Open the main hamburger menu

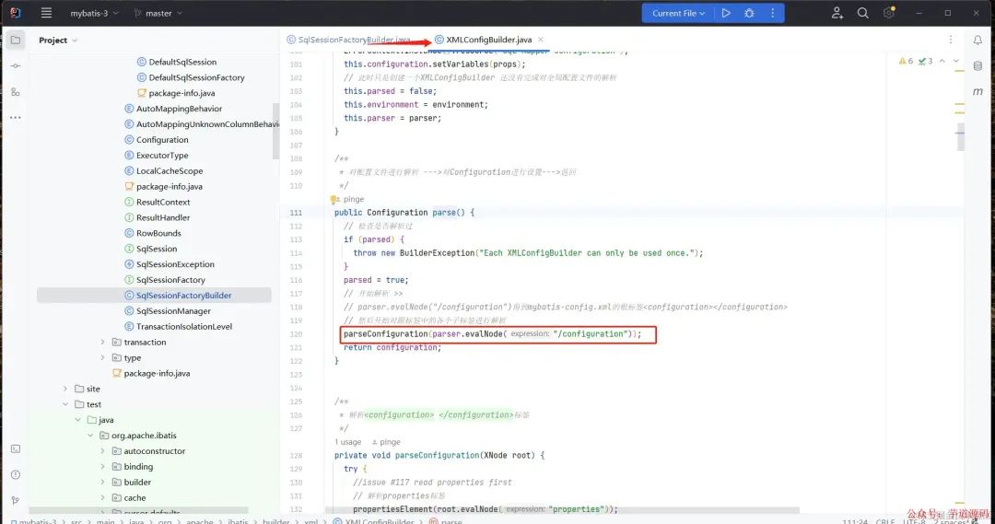46,13
